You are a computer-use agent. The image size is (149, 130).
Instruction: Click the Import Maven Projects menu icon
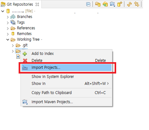point(25,102)
